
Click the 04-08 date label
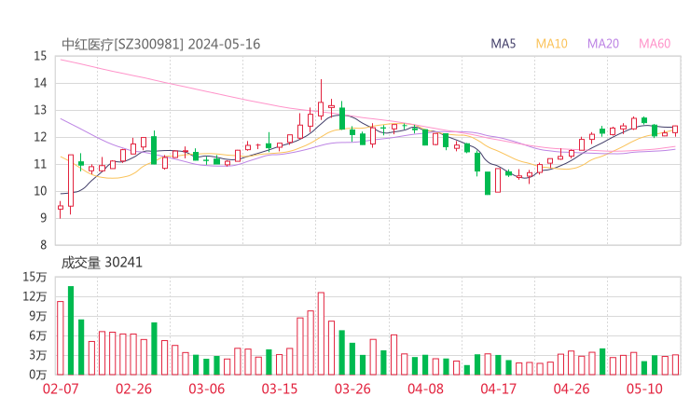(425, 389)
